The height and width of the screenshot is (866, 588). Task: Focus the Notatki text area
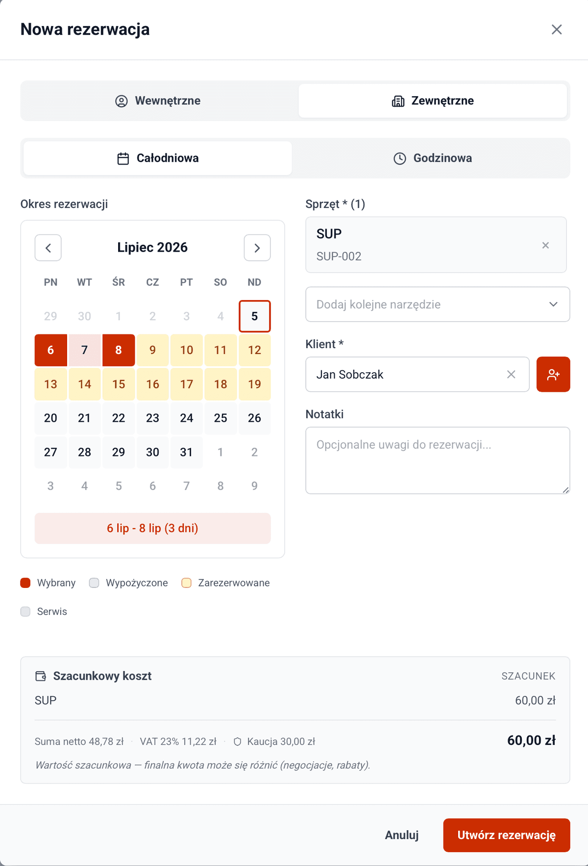(438, 460)
